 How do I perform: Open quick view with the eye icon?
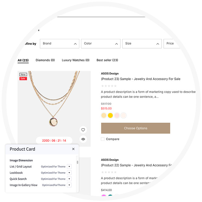[x=83, y=139]
